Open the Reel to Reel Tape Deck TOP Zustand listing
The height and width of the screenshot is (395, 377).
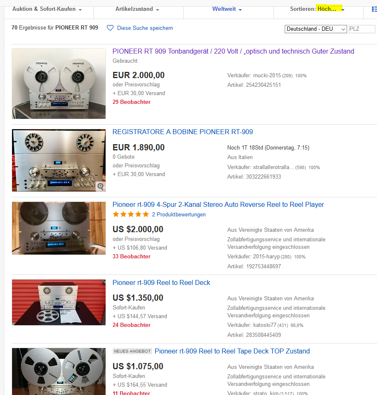(232, 351)
